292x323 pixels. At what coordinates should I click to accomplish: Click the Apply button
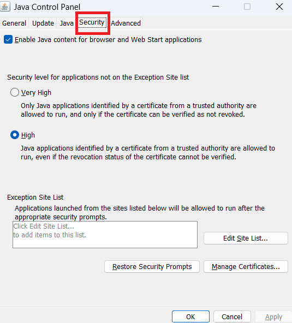[x=273, y=316]
